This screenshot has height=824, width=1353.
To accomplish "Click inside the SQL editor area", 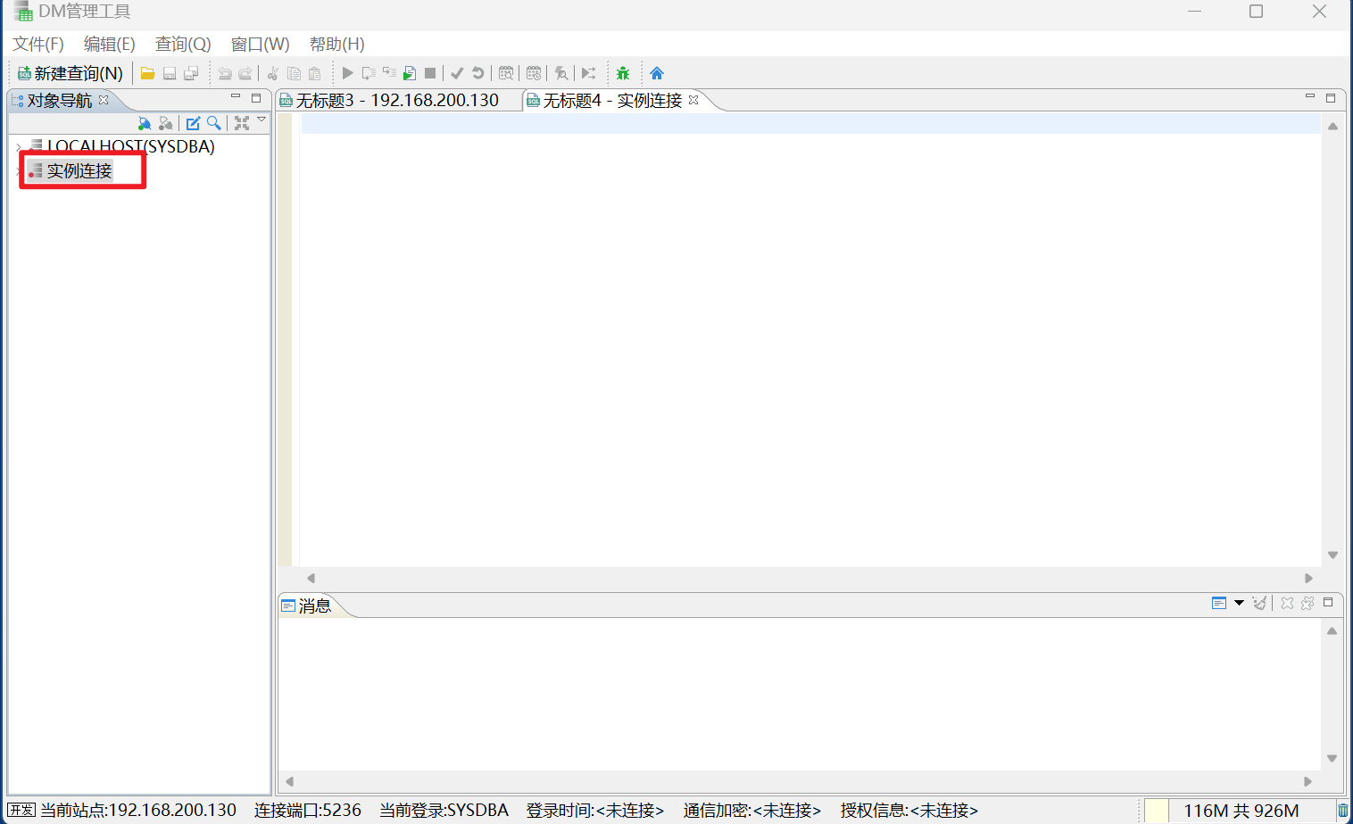I will (803, 339).
